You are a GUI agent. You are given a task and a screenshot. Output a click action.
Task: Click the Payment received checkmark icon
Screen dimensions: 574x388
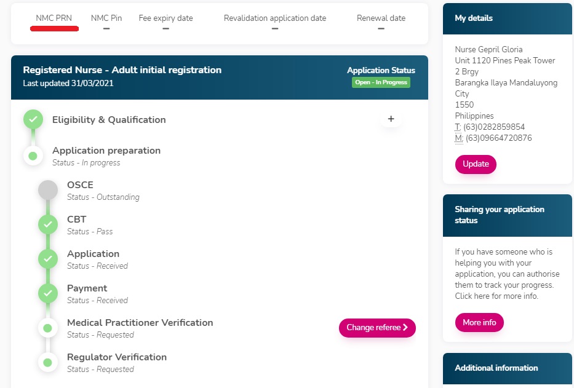click(x=48, y=293)
